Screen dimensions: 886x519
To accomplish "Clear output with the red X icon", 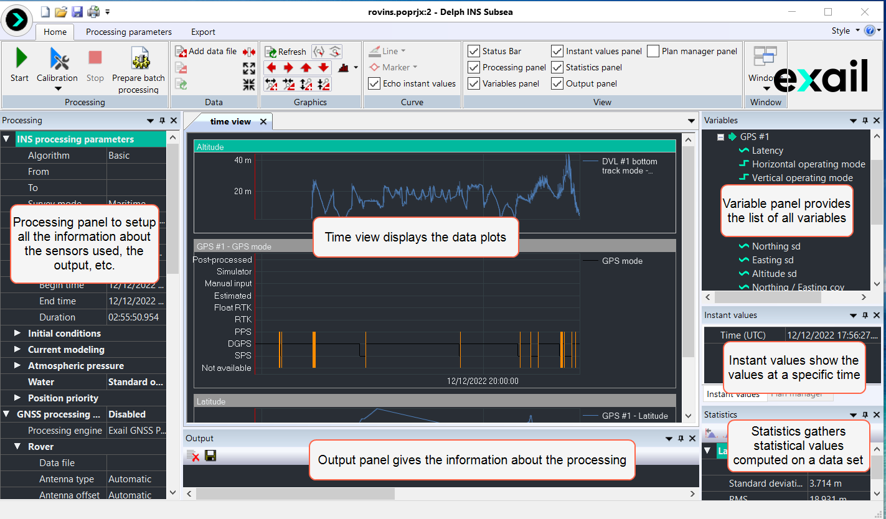I will tap(193, 456).
